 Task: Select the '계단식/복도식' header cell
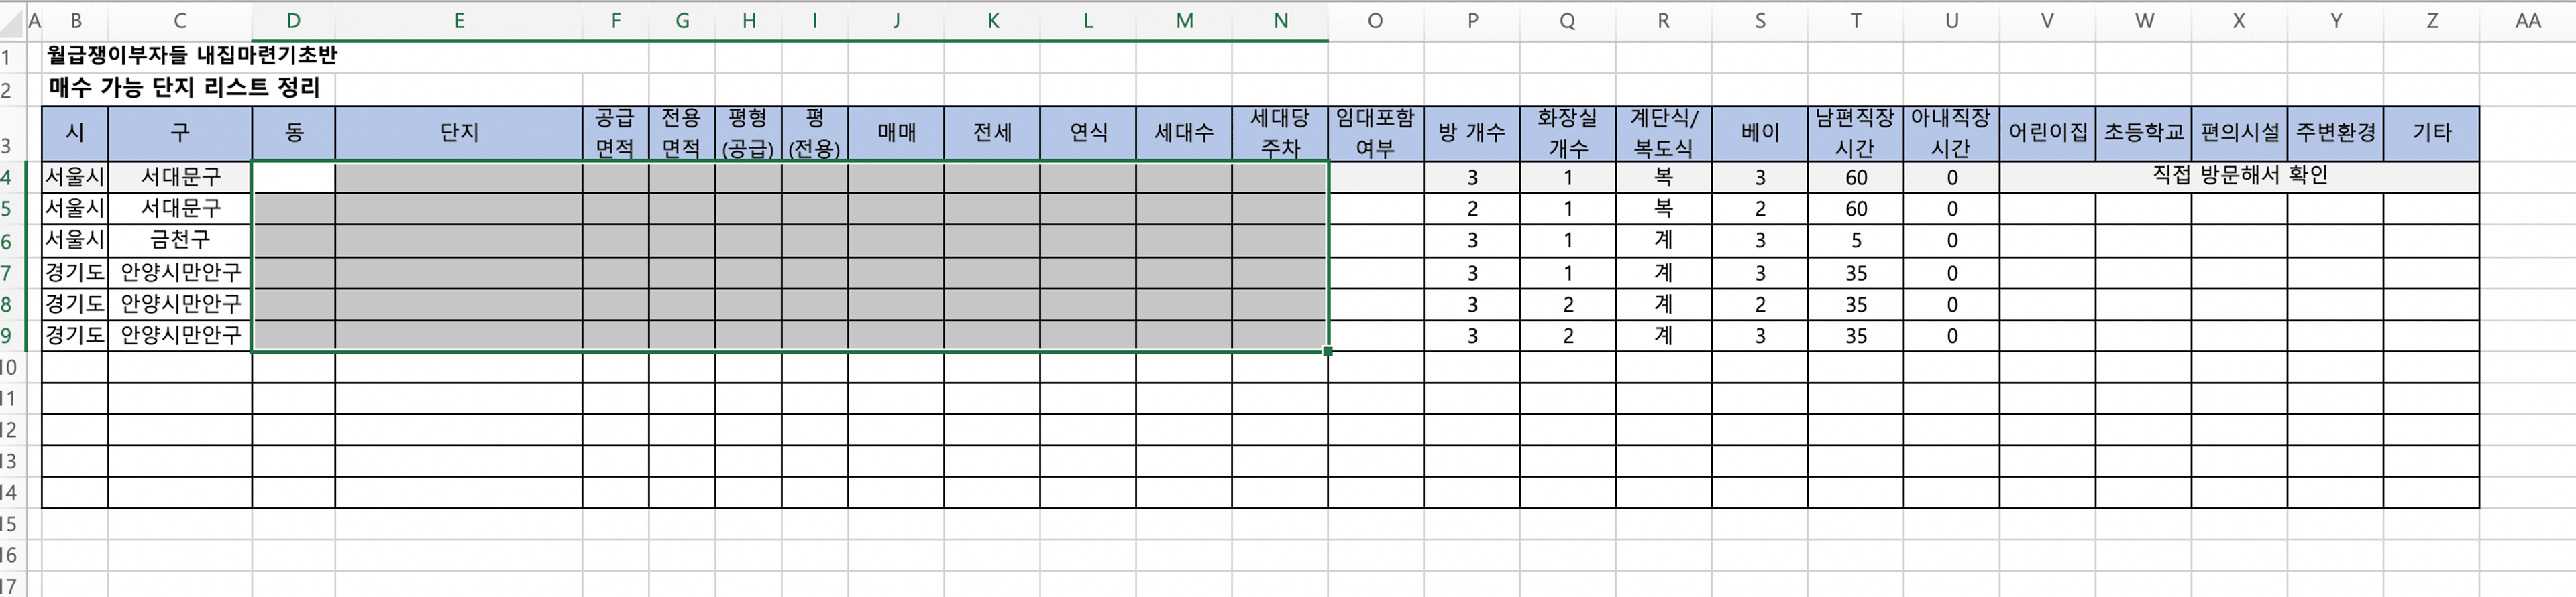click(1663, 133)
